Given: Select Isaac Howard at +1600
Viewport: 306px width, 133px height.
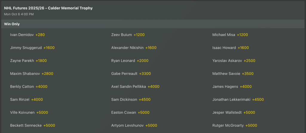Looking at the screenshot, I should coord(243,48).
